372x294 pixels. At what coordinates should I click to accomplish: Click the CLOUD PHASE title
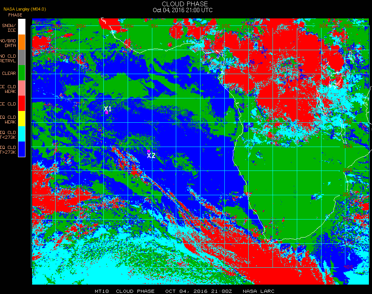(x=185, y=4)
